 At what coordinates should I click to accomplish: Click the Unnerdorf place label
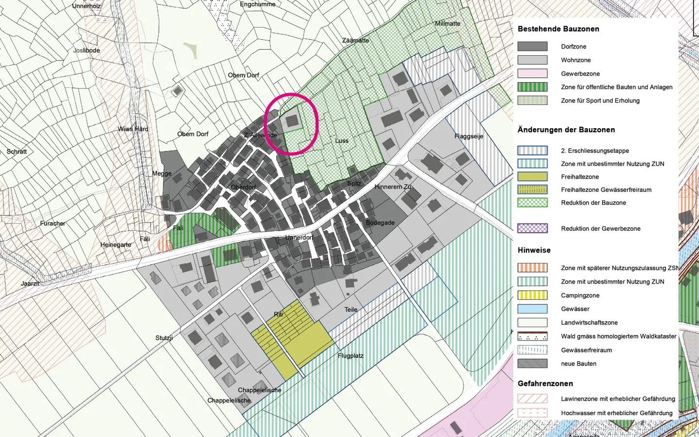(300, 237)
